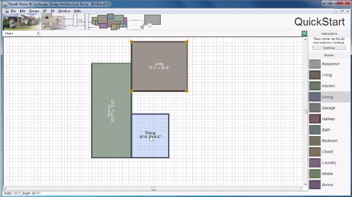Viewport: 352px width, 197px height.
Task: Click the canvas vertical scrollbar up arrow
Action: pyautogui.click(x=305, y=39)
